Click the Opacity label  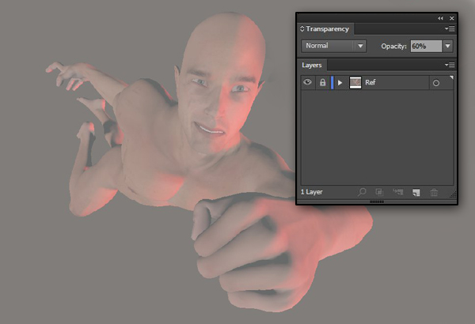393,47
